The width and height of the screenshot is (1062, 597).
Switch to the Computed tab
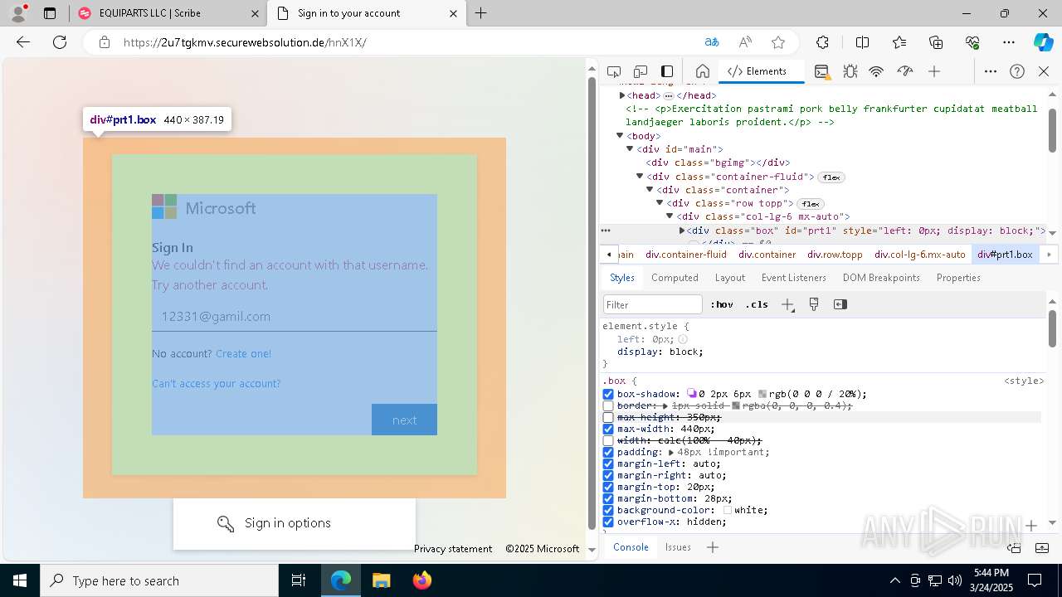click(x=675, y=278)
